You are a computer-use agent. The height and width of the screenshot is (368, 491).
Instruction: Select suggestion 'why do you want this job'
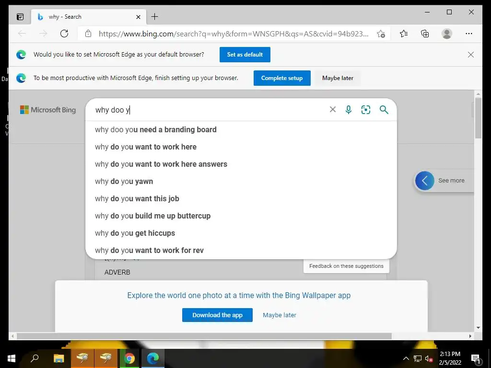(x=241, y=198)
